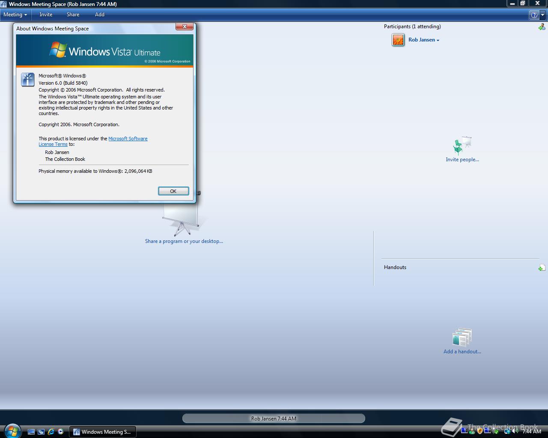Click the Rob Jansen 7:44 AM status bar
The width and height of the screenshot is (548, 438).
(274, 418)
